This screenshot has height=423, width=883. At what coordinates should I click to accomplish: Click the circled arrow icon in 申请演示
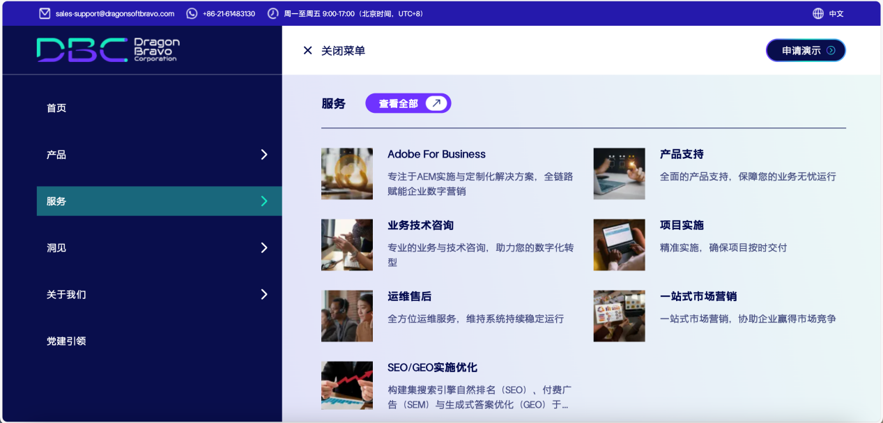tap(831, 50)
